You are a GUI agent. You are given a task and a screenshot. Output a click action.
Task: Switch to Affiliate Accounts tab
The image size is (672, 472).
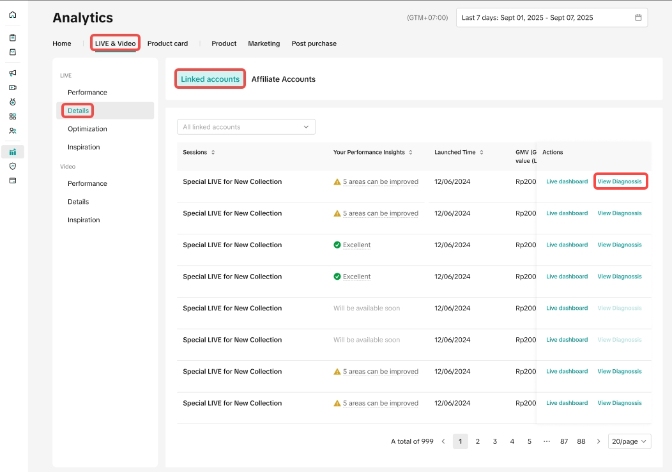click(283, 79)
